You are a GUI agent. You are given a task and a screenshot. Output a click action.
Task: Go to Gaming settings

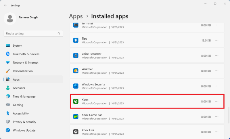[33, 105]
